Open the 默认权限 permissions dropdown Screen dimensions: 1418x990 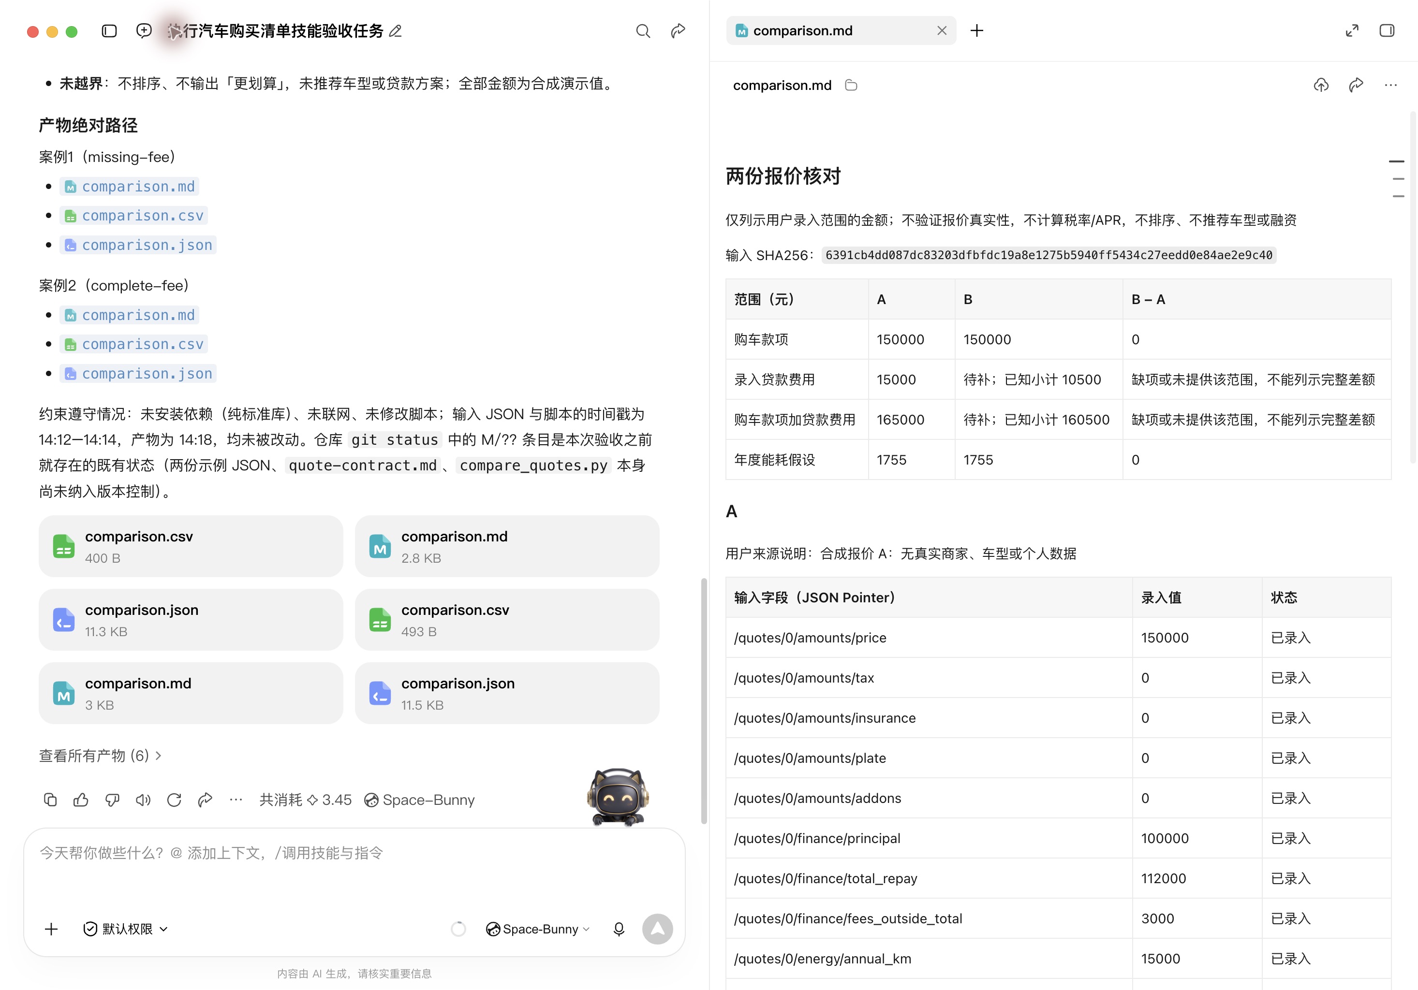125,929
